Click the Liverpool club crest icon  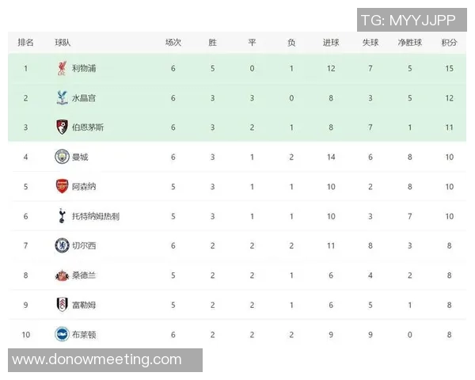(62, 68)
